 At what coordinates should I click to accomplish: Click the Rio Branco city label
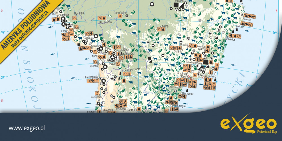[105, 22]
